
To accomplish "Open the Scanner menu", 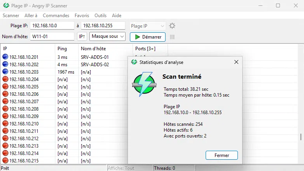I will coord(11,16).
